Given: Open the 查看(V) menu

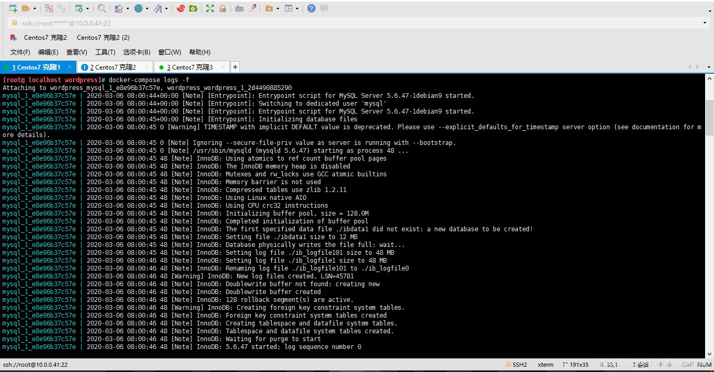Looking at the screenshot, I should (x=77, y=52).
